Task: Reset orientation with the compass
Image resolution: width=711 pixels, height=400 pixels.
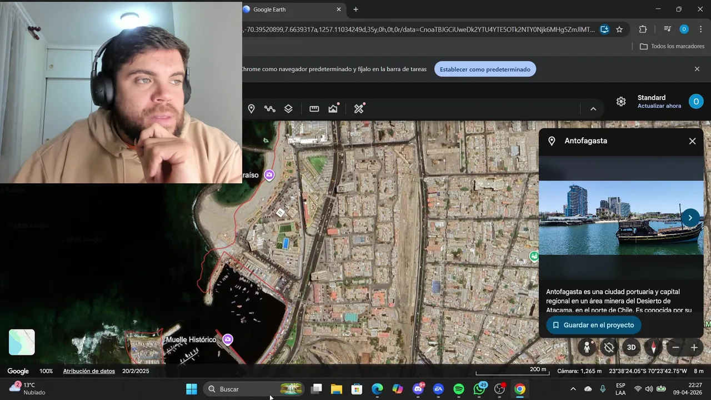Action: tap(653, 347)
